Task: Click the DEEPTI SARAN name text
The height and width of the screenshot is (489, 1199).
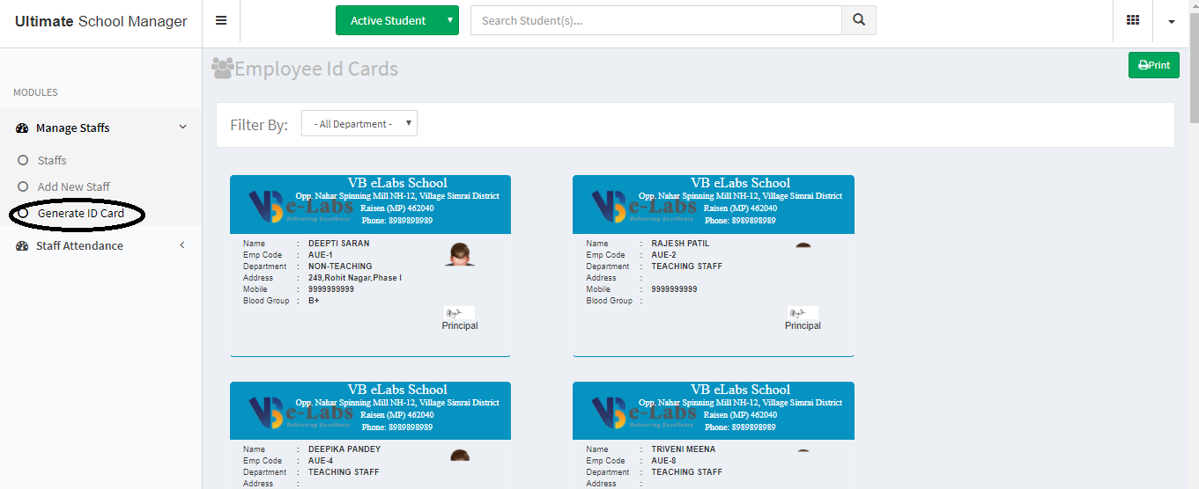Action: tap(339, 244)
